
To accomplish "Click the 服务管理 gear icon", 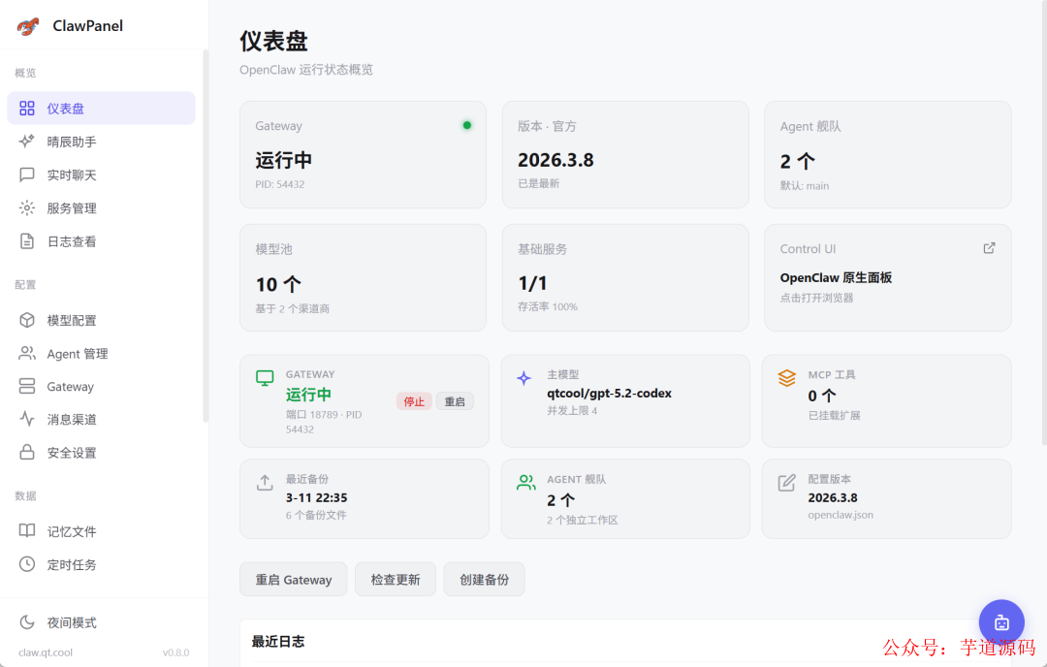I will click(27, 207).
